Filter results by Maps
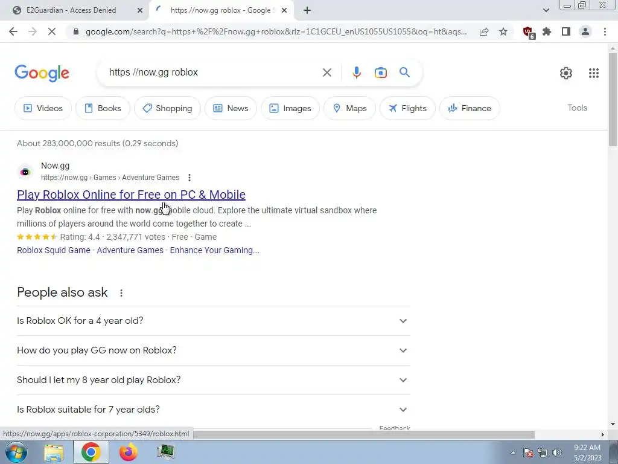The image size is (618, 464). point(349,108)
